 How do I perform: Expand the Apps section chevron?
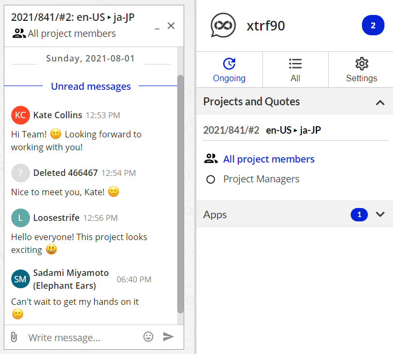point(380,214)
